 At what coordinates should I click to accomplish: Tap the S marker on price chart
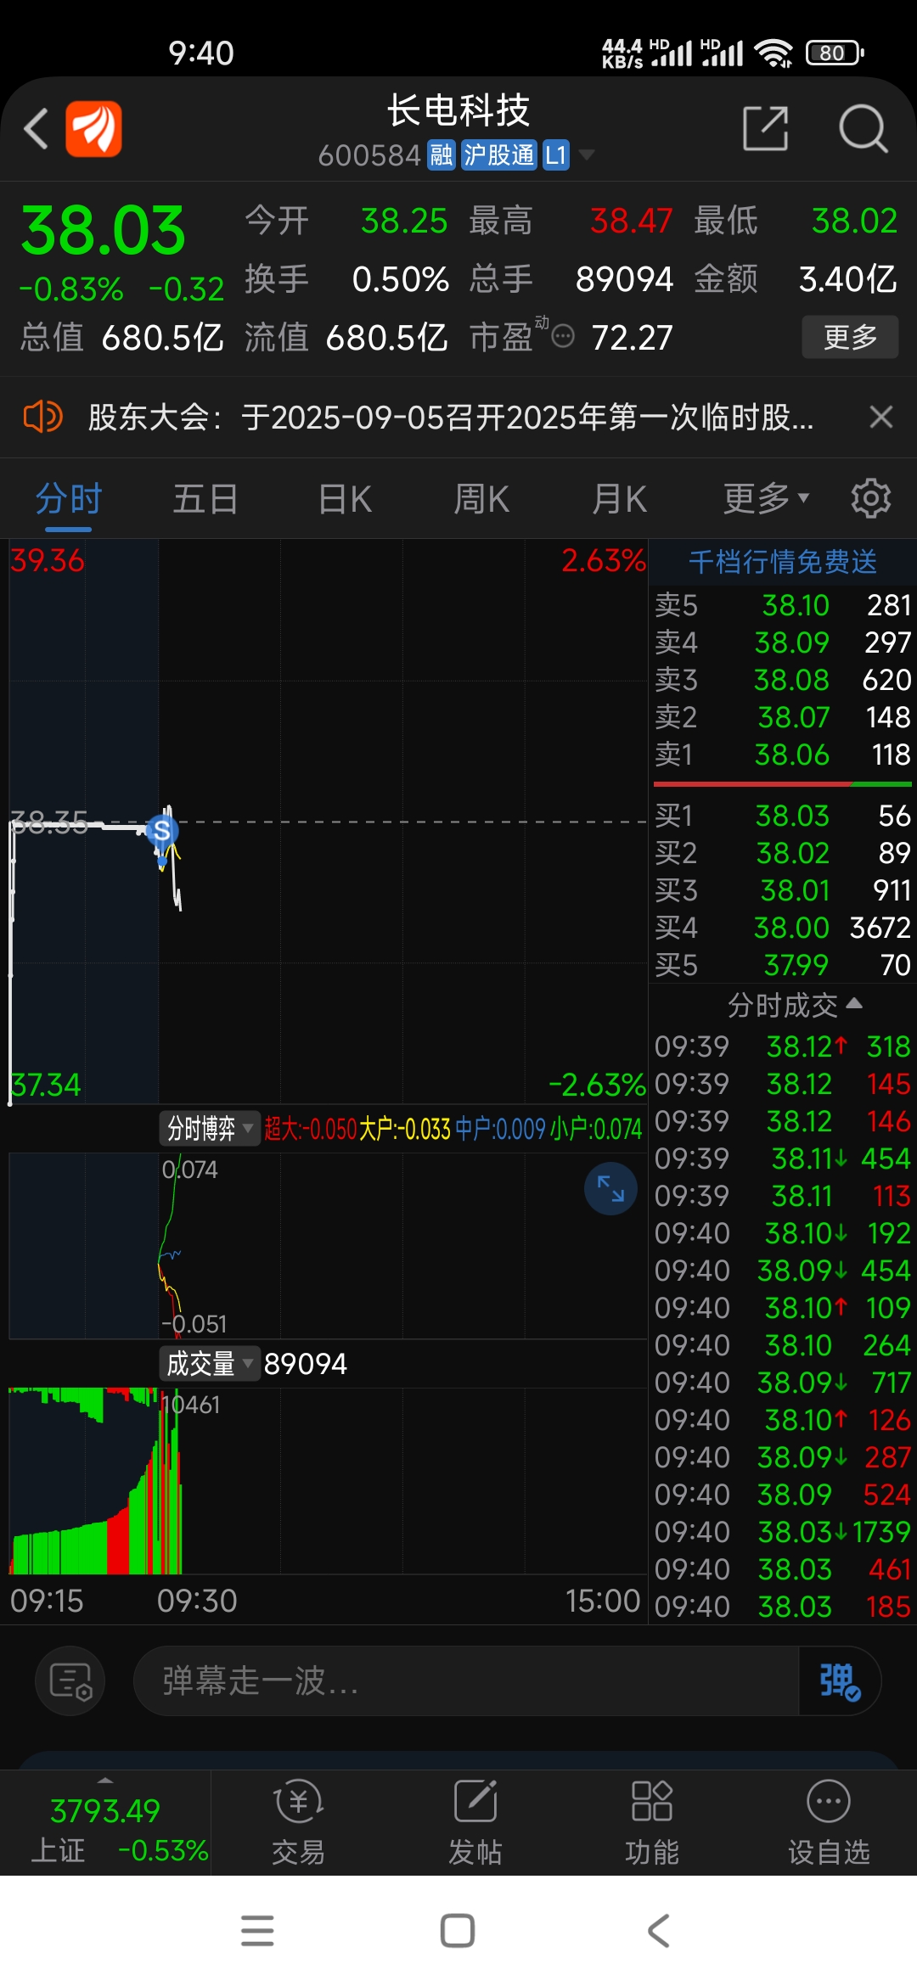point(161,830)
